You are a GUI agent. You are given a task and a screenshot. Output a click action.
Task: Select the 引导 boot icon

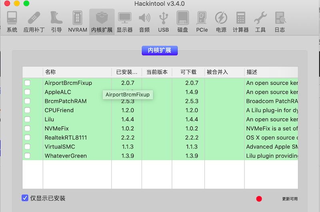point(56,22)
